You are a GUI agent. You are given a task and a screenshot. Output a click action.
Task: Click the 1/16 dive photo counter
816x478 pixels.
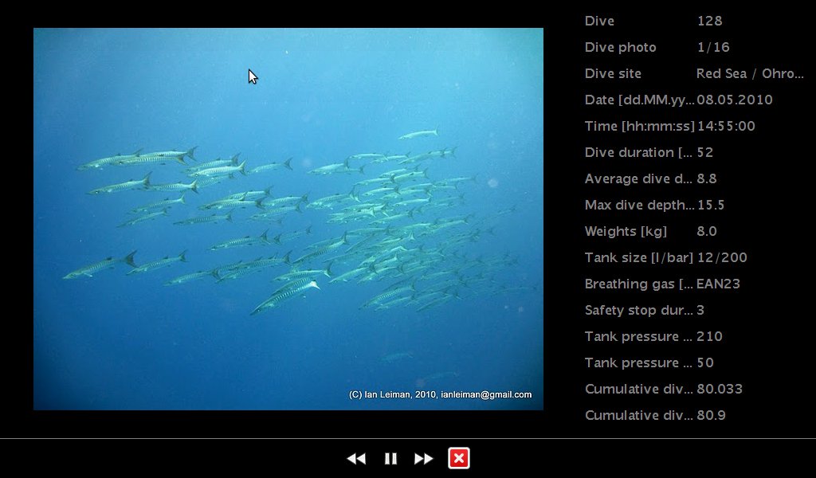[713, 47]
